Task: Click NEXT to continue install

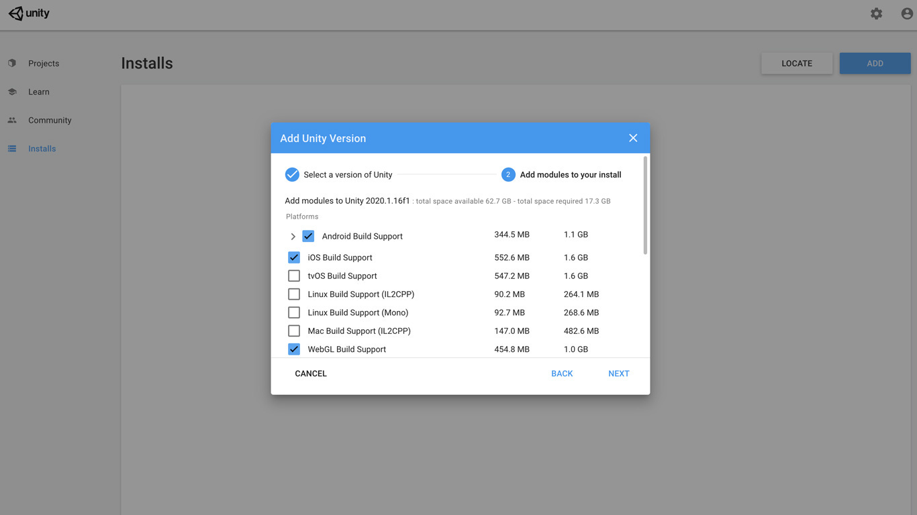Action: (619, 374)
